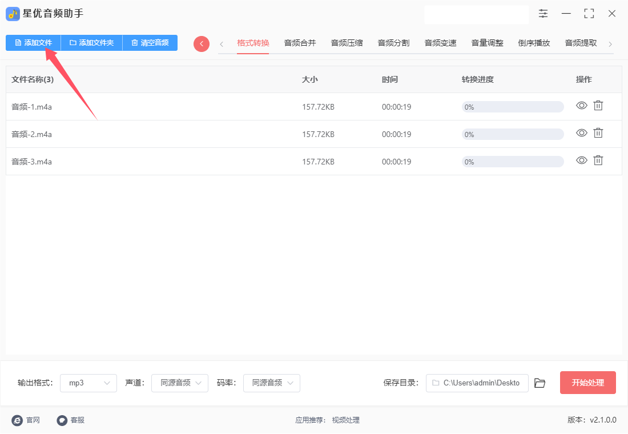Preview 音频-1.m4a with the eye icon
The width and height of the screenshot is (628, 434).
582,106
